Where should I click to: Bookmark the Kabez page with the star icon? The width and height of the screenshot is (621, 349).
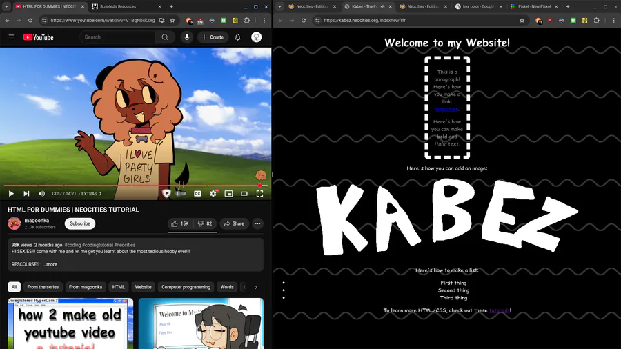(522, 20)
